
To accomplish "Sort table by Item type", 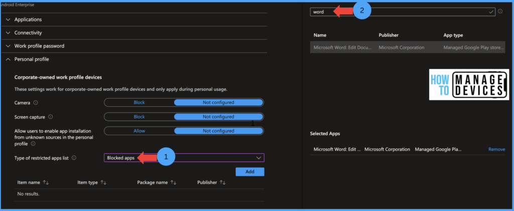I will tap(92, 182).
